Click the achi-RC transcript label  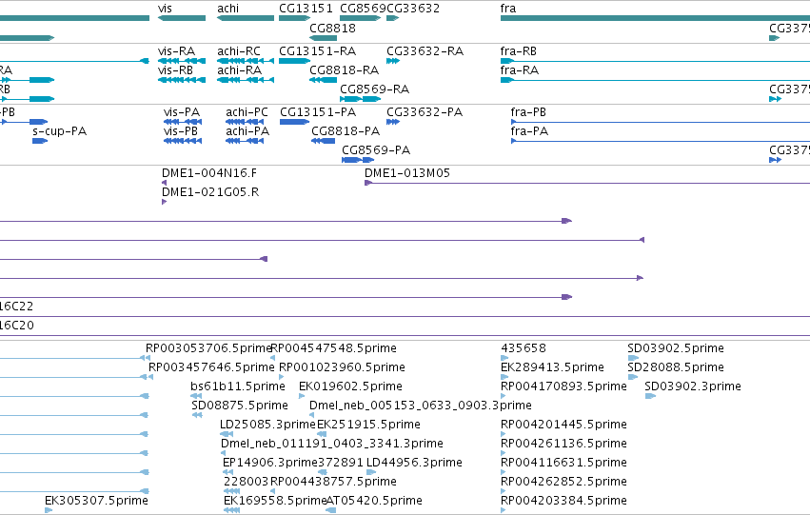pos(239,51)
